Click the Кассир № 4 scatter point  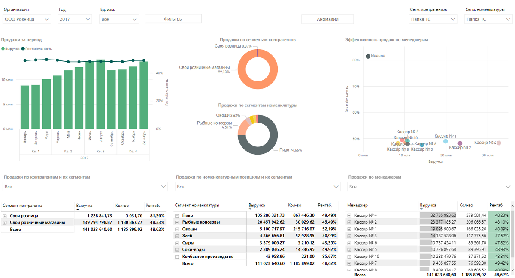499,143
